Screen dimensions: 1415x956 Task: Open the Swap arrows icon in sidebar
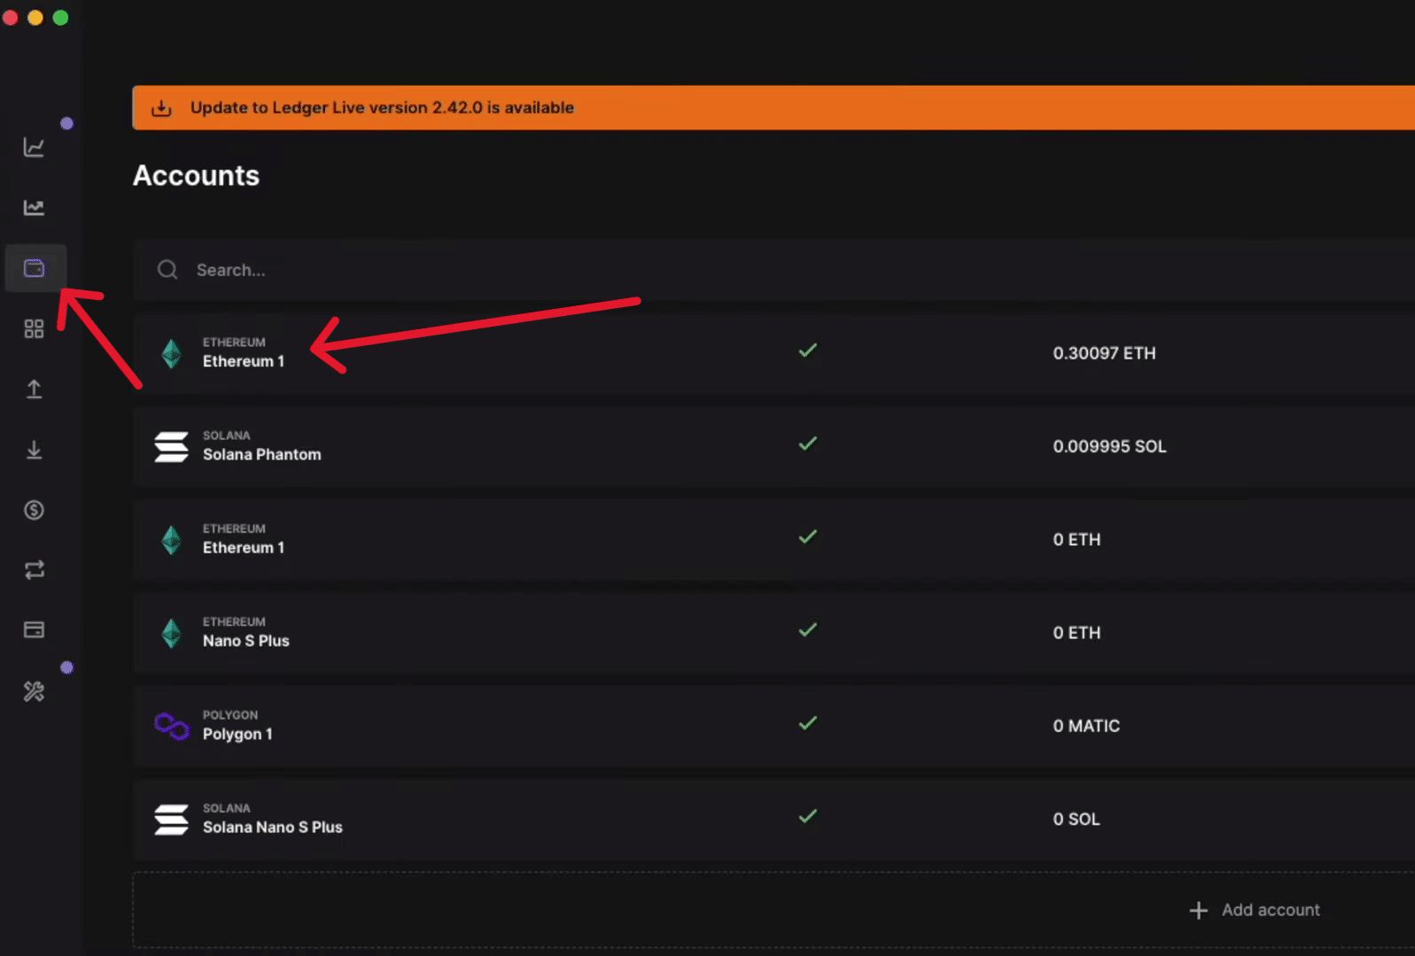click(x=34, y=570)
